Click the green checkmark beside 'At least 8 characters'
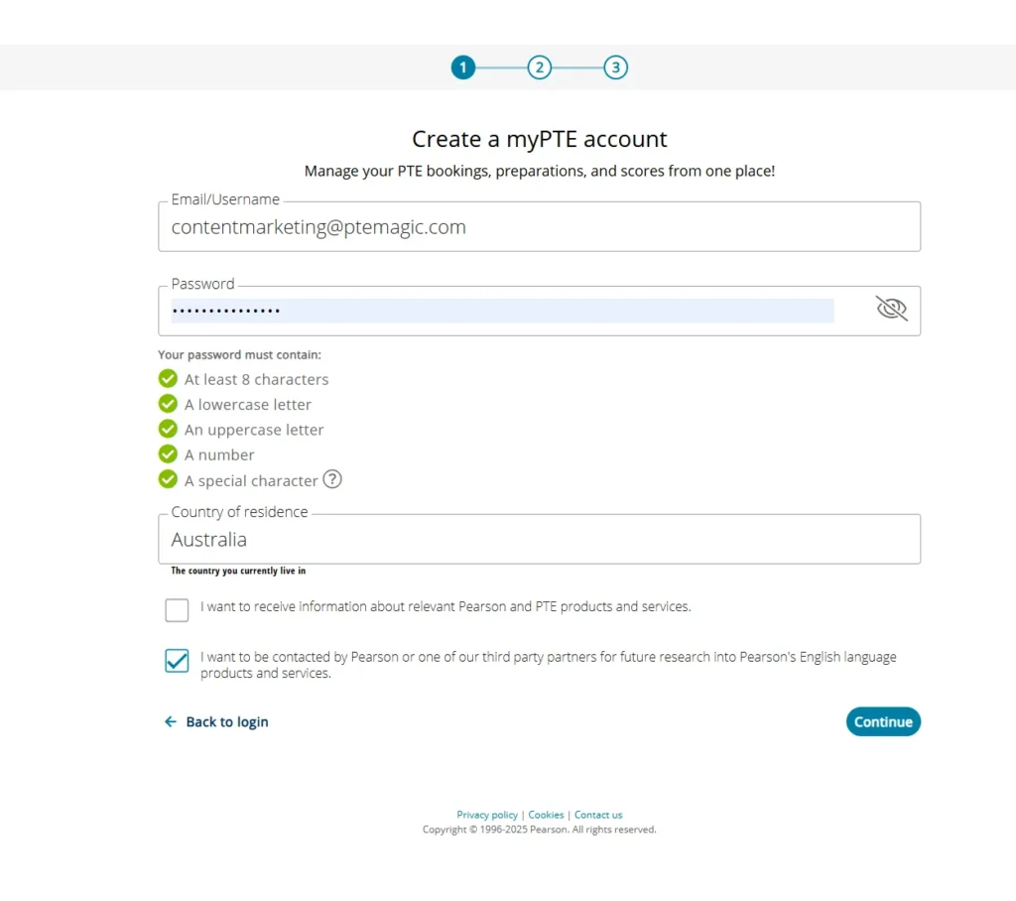This screenshot has height=901, width=1016. pyautogui.click(x=168, y=379)
